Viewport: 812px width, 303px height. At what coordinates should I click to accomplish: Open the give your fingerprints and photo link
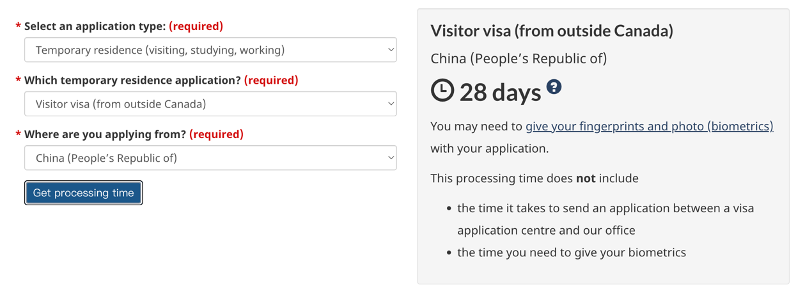click(x=649, y=127)
